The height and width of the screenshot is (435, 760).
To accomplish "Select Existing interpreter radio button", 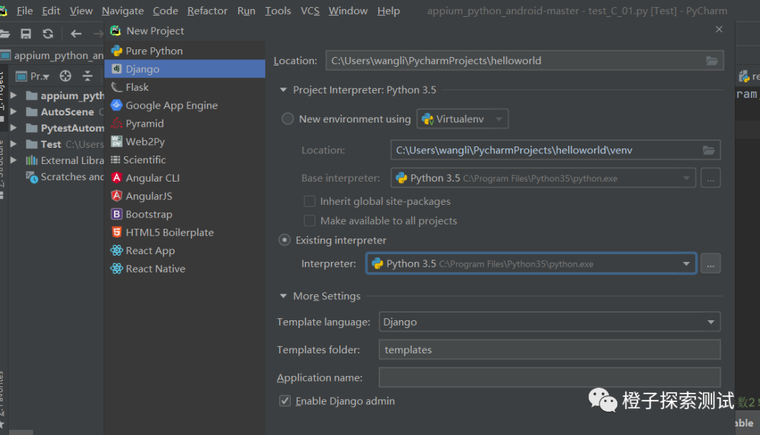I will click(284, 240).
